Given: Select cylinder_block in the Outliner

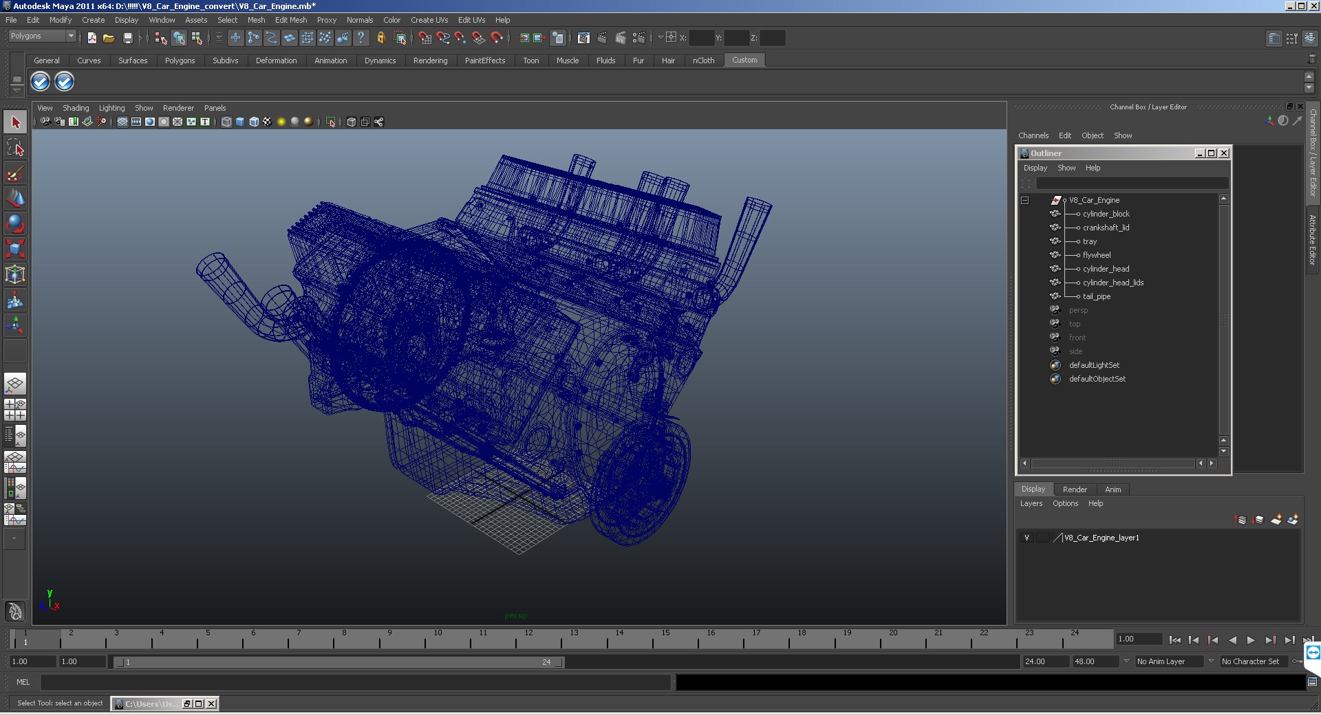Looking at the screenshot, I should 1106,214.
